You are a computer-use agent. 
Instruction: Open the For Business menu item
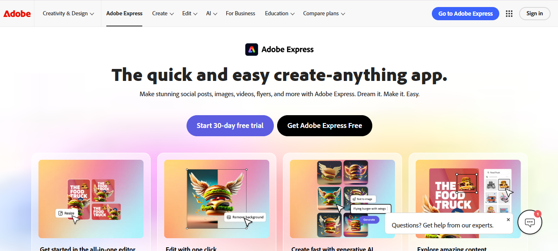point(240,14)
